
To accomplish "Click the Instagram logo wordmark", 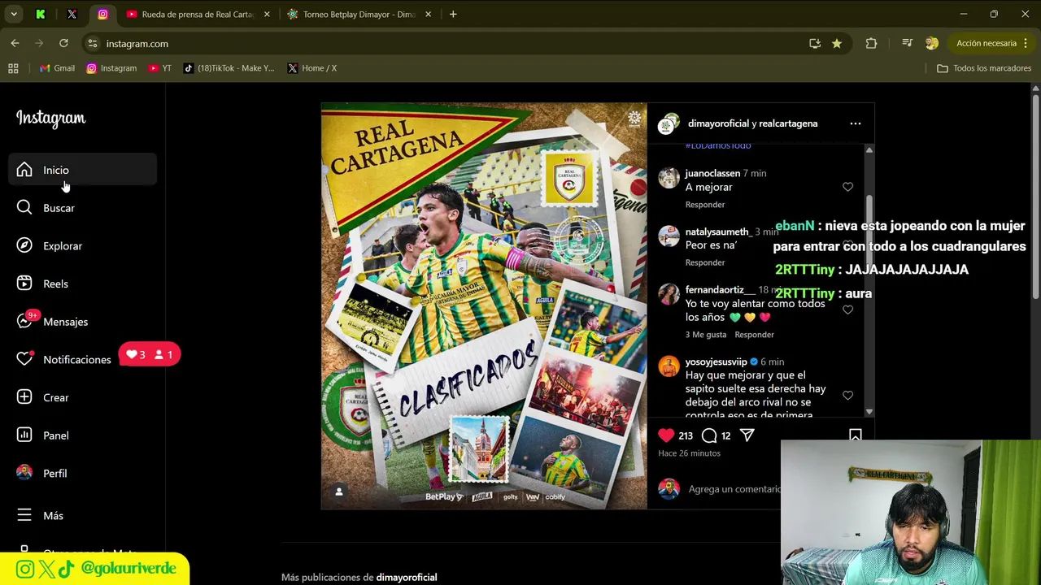I will (x=50, y=119).
